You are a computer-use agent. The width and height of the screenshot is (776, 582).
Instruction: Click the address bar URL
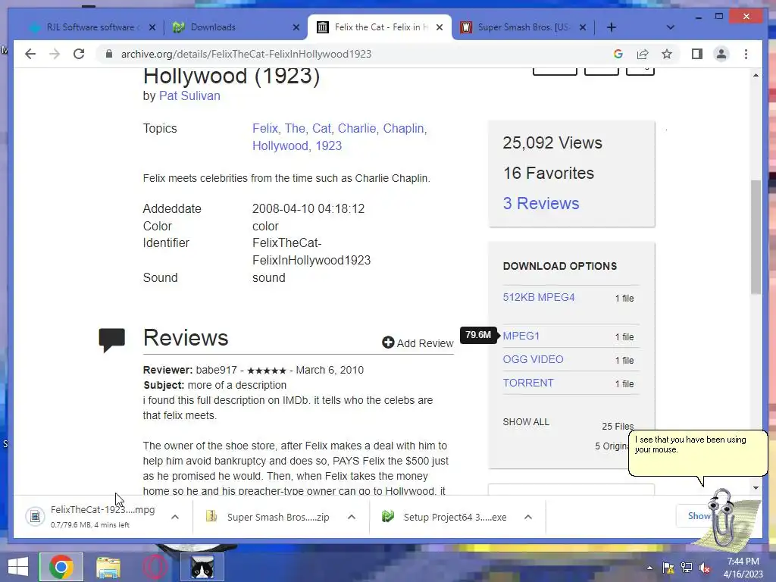pos(246,54)
